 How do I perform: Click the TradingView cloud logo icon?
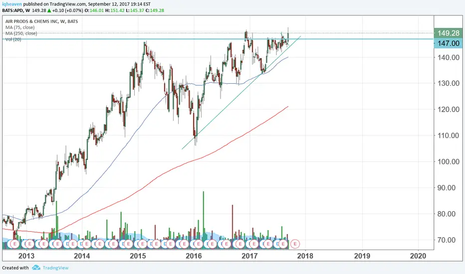pyautogui.click(x=36, y=268)
